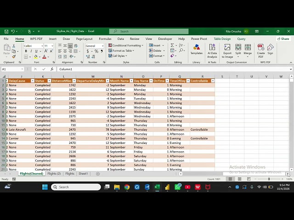Click the Font Color A icon
Image resolution: width=294 pixels, height=220 pixels.
click(44, 56)
